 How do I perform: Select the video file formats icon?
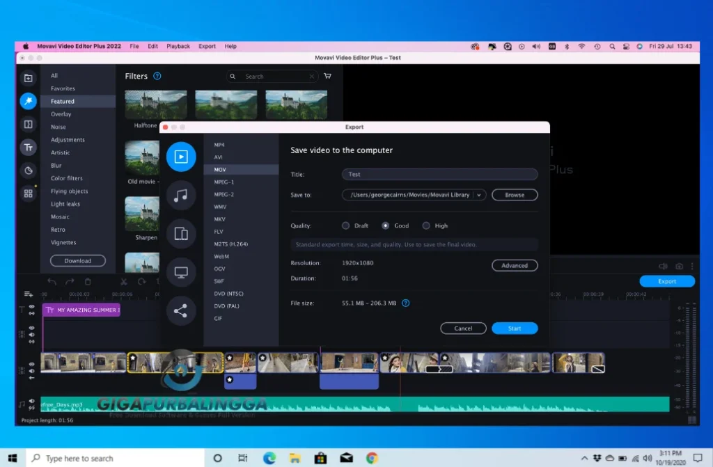182,157
